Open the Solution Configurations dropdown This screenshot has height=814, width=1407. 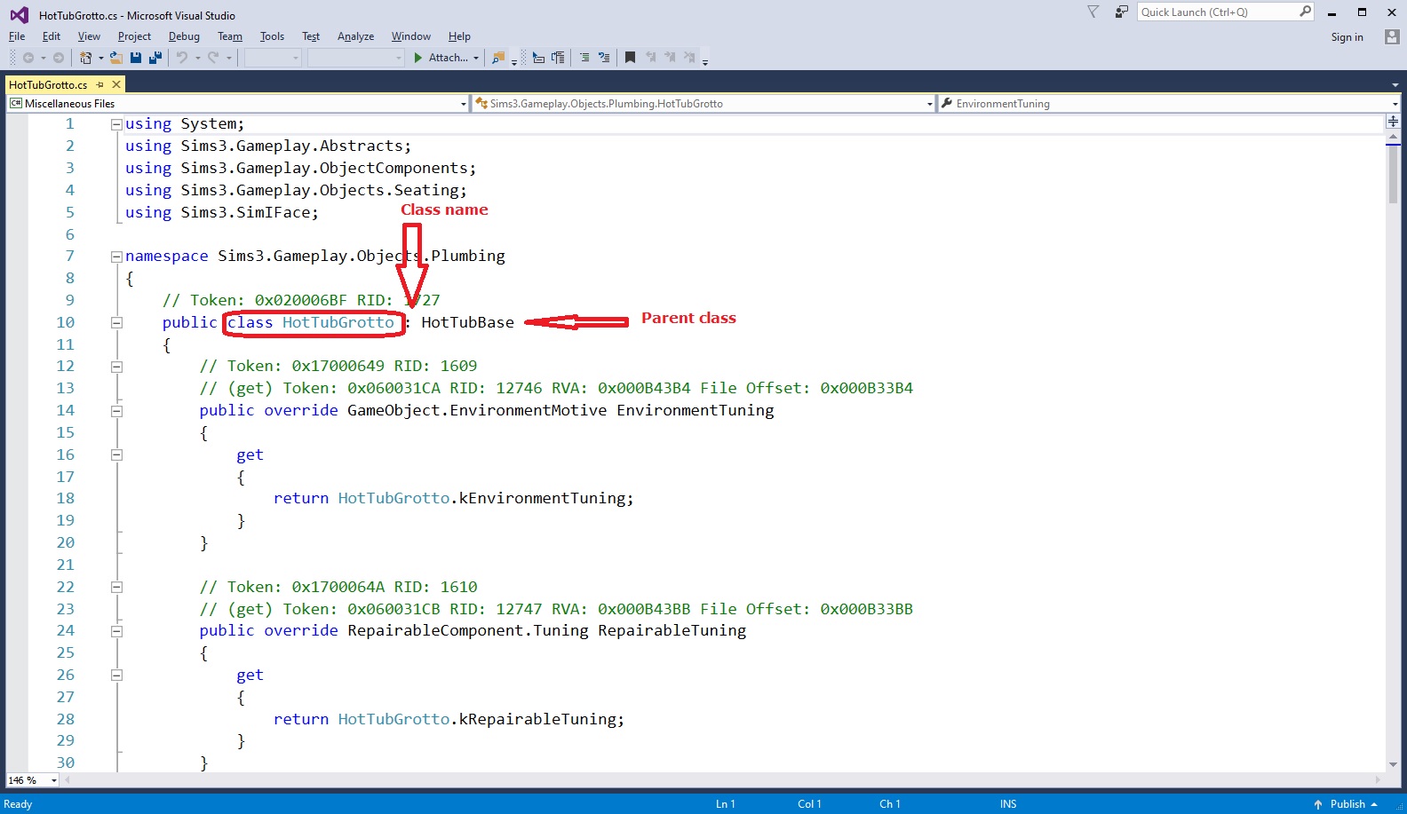point(274,58)
